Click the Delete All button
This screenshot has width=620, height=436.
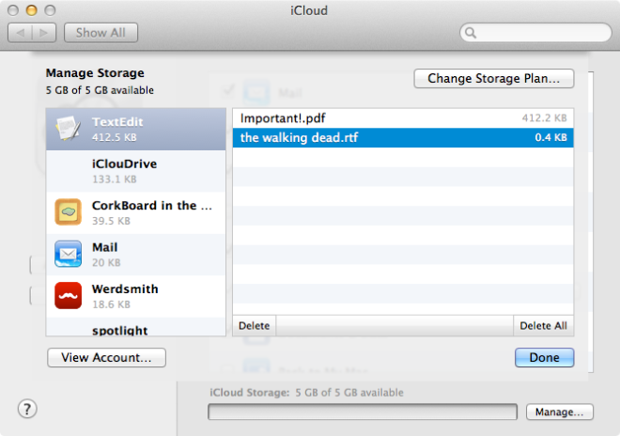543,326
